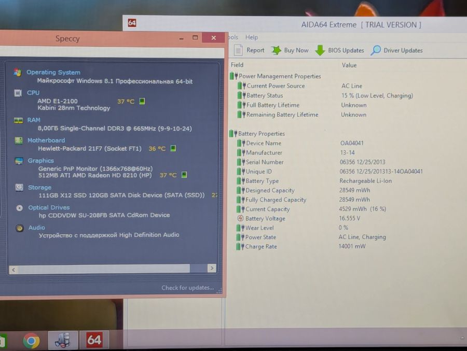Open BIOS Updates in AIDA64 toolbar
467x351 pixels.
pyautogui.click(x=339, y=50)
